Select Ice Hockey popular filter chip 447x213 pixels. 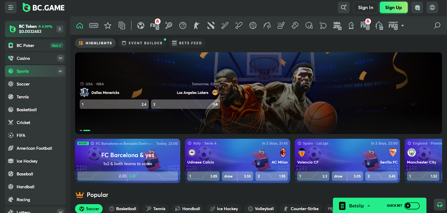(224, 209)
